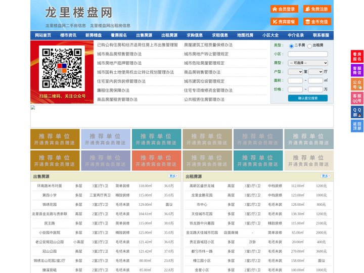Open rental listing 高新区盛世龙城
This screenshot has height=273, width=364.
[202, 186]
